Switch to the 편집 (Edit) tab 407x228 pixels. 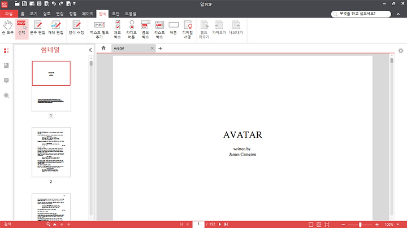pos(60,14)
